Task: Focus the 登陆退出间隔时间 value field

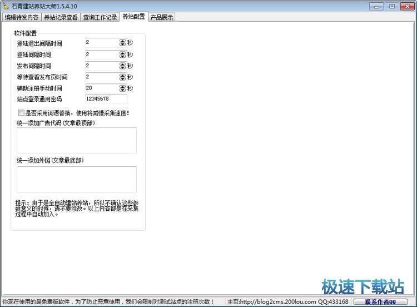Action: click(x=101, y=43)
